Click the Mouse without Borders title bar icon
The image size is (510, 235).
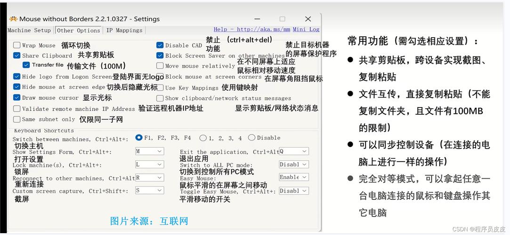click(x=13, y=19)
